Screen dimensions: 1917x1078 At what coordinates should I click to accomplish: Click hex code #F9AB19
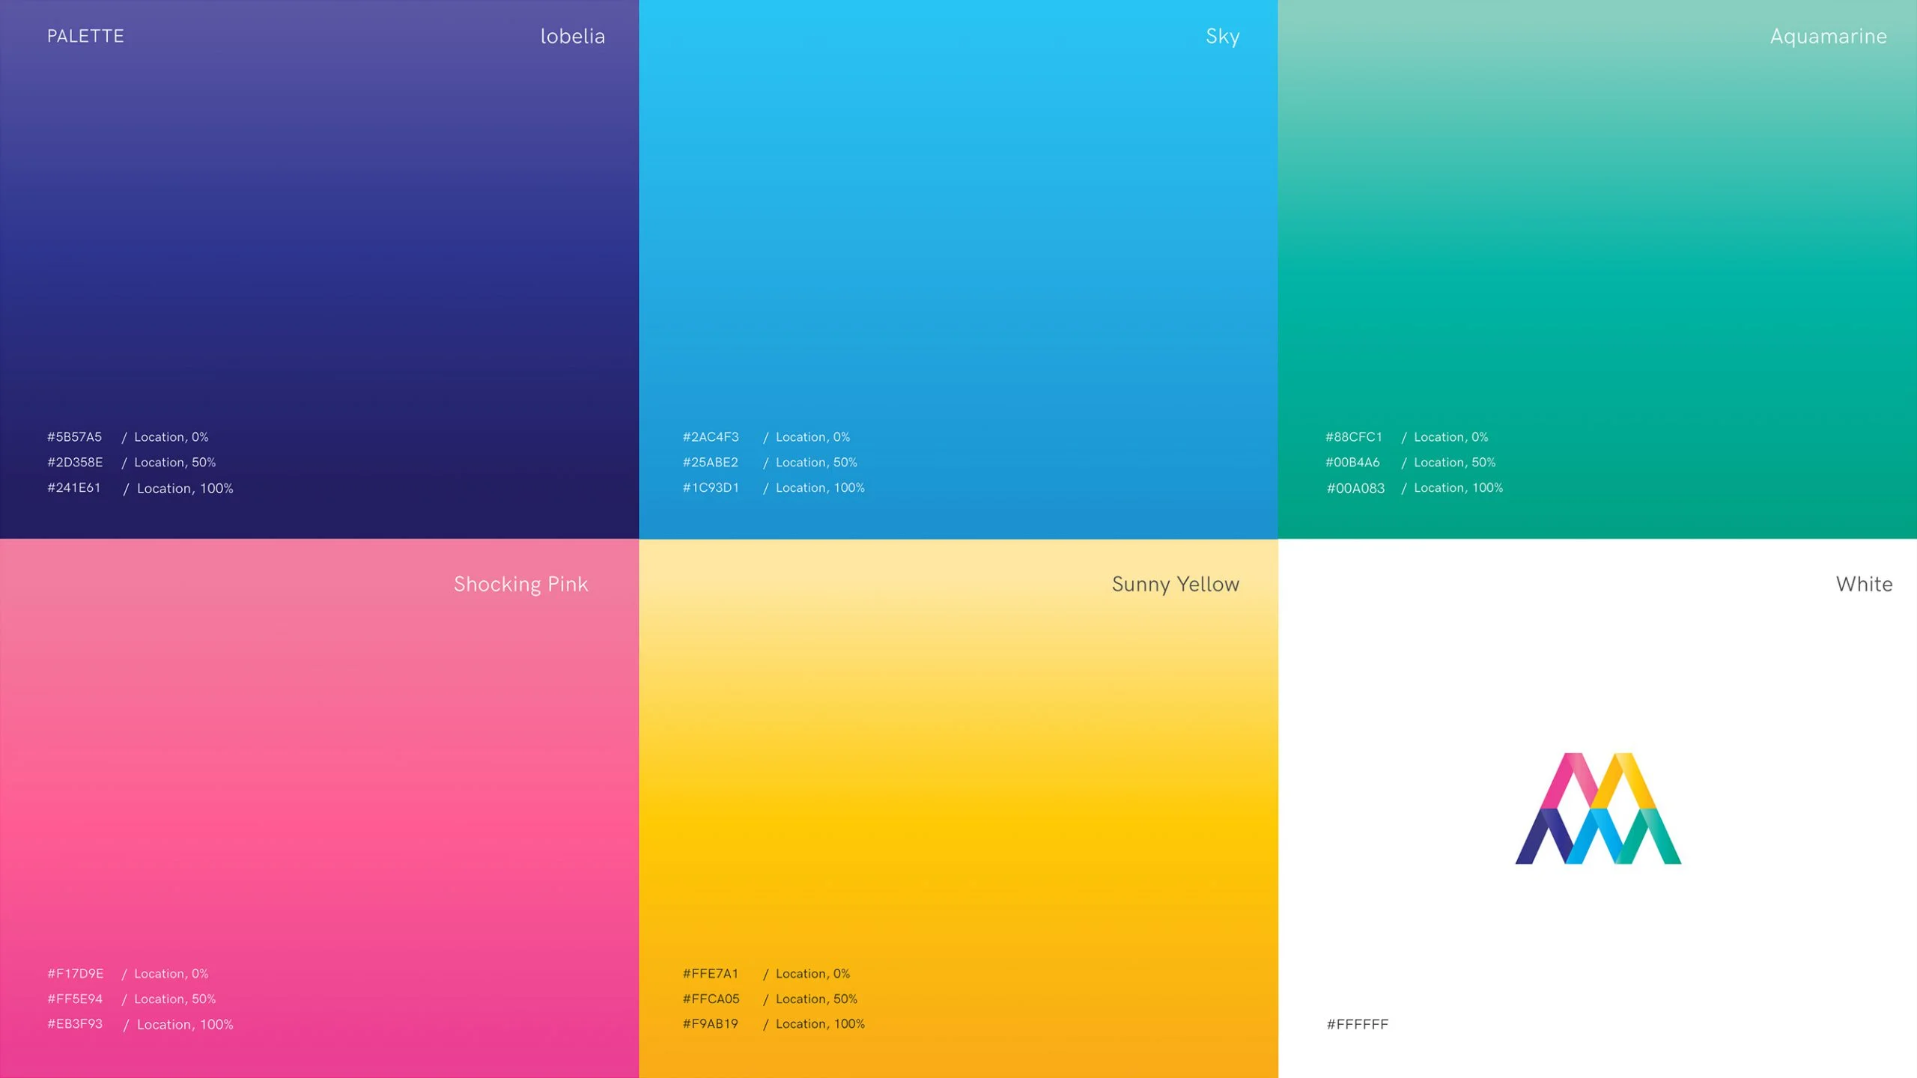click(x=710, y=1023)
